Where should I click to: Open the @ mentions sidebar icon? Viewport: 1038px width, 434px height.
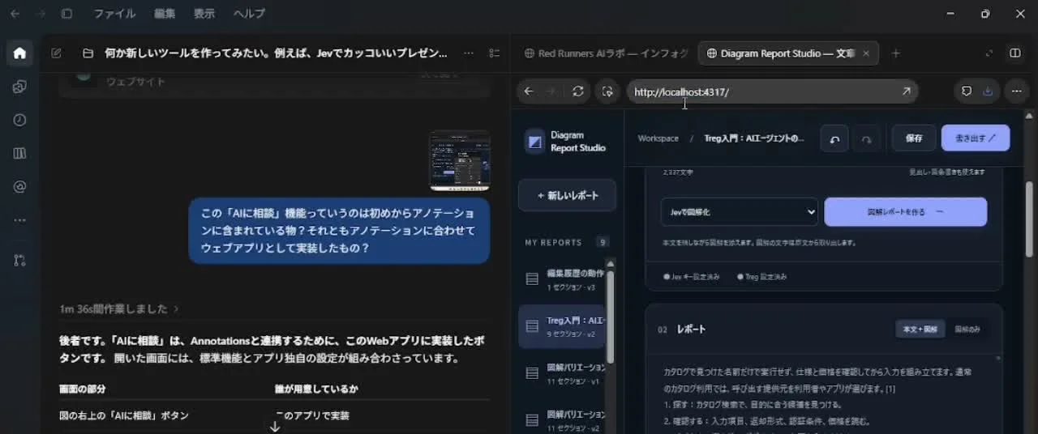[x=19, y=186]
